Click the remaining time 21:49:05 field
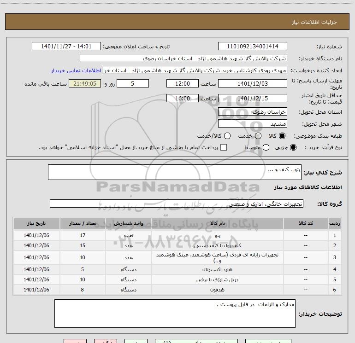 coord(85,83)
